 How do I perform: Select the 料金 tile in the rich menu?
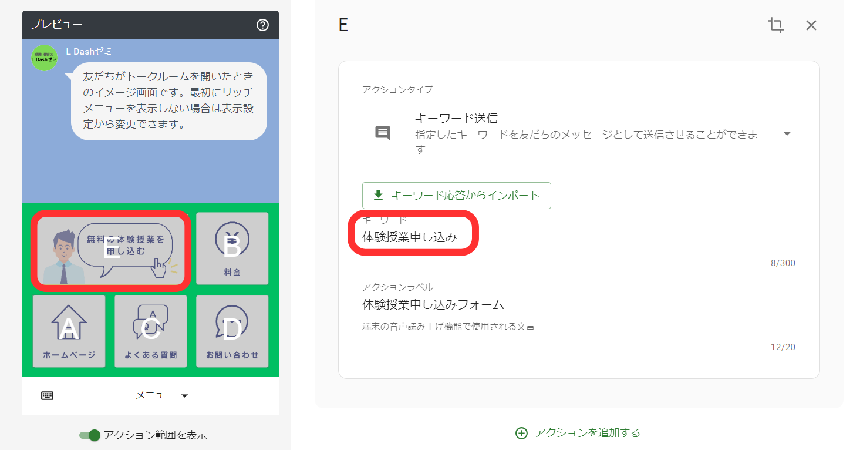point(232,248)
